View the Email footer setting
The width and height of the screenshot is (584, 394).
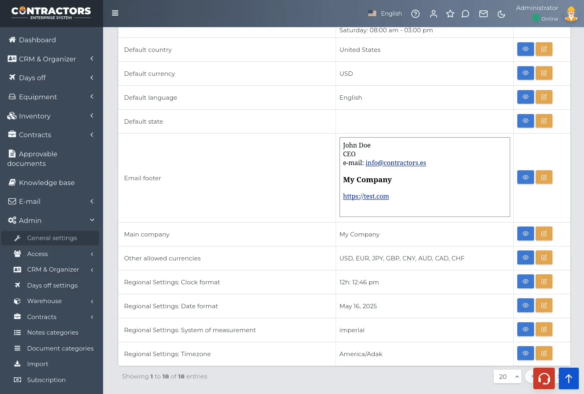pos(526,177)
